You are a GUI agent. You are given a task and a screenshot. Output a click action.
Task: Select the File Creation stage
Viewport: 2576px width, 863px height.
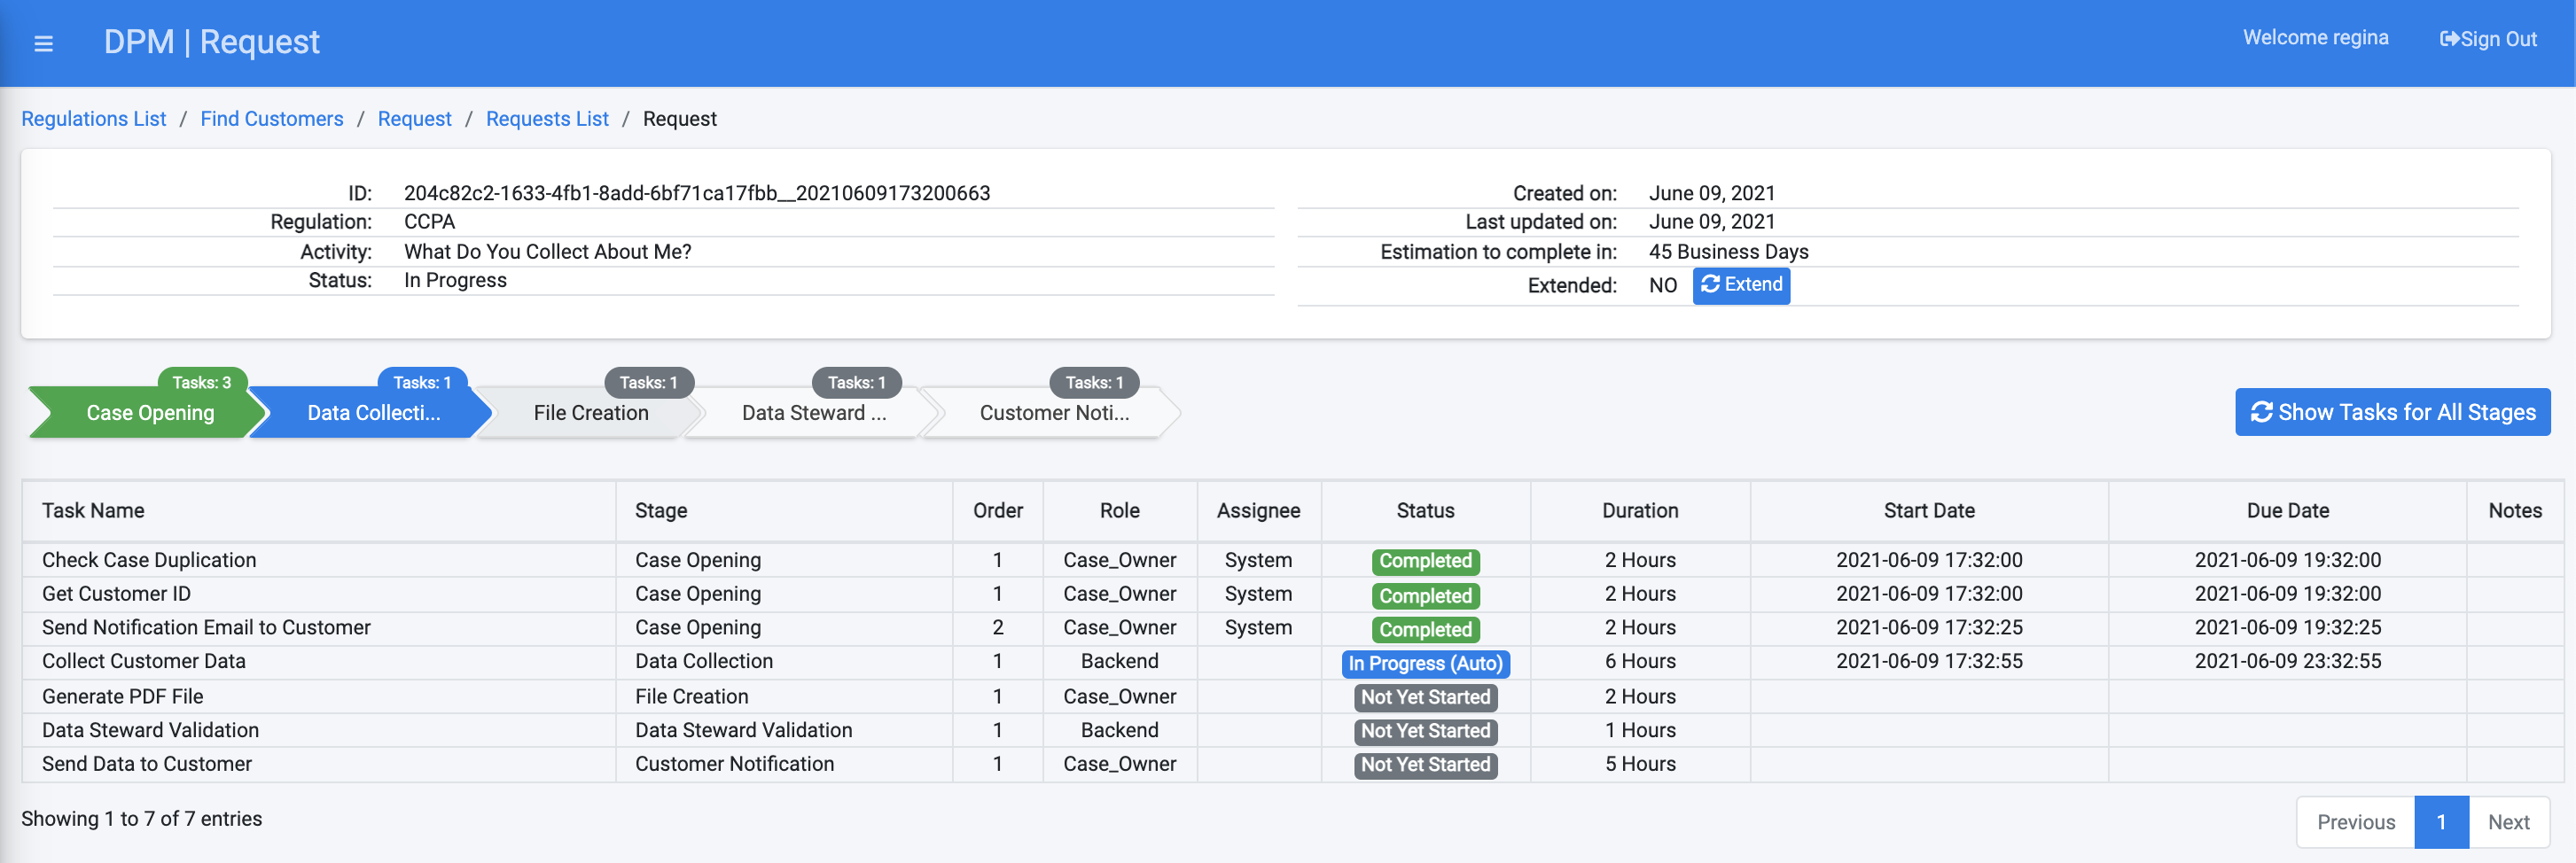[x=590, y=413]
